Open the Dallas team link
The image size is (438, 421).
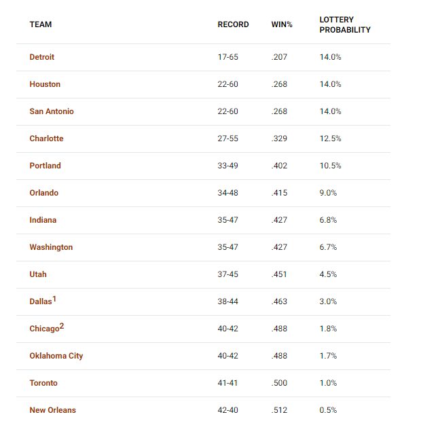click(x=41, y=301)
